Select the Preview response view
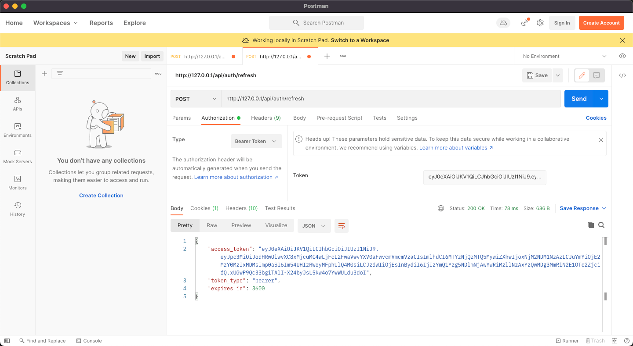Viewport: 633px width, 346px height. tap(241, 225)
